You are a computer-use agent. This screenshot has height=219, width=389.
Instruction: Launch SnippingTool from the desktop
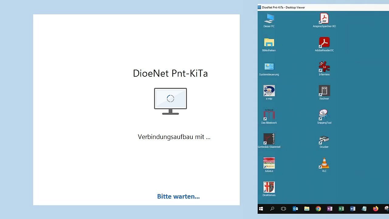pos(324,115)
